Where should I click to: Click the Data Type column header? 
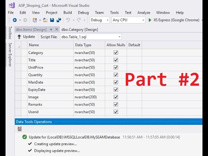pyautogui.click(x=89, y=45)
